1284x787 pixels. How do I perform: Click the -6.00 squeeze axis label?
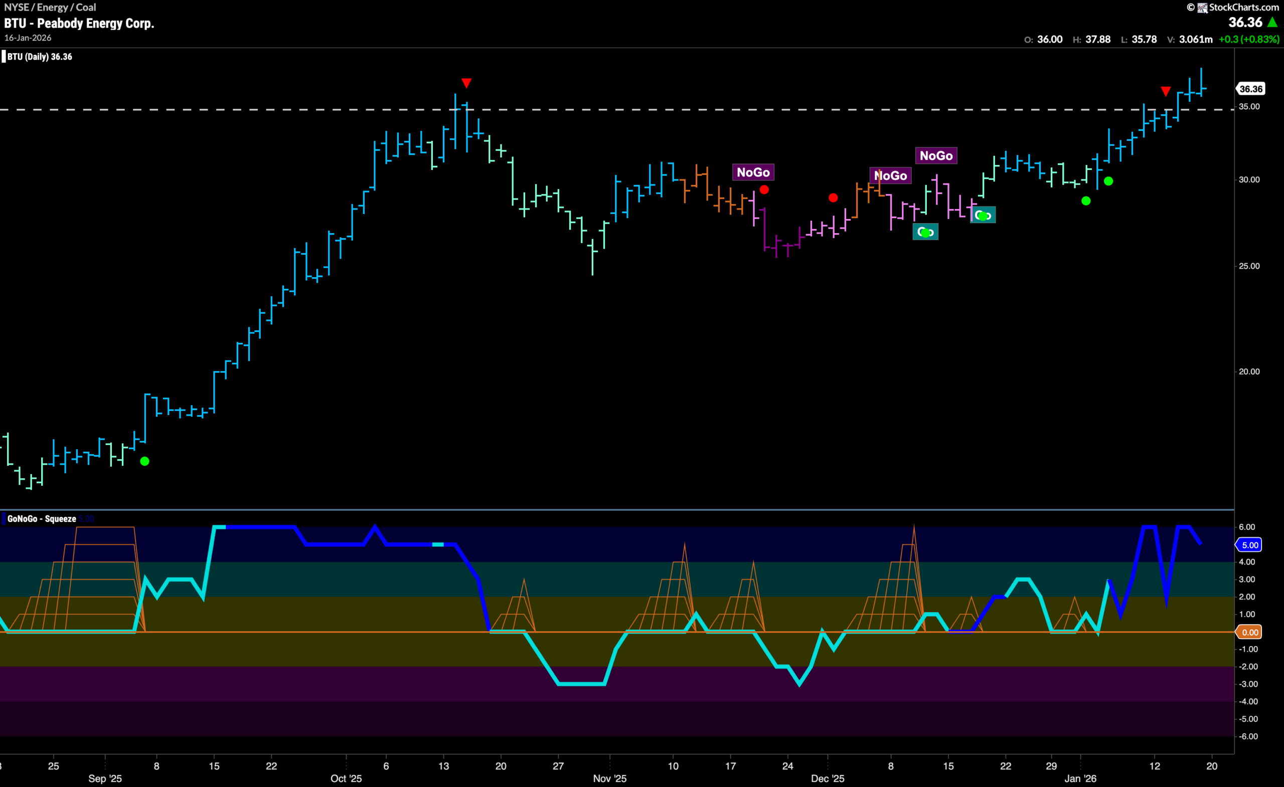coord(1247,736)
